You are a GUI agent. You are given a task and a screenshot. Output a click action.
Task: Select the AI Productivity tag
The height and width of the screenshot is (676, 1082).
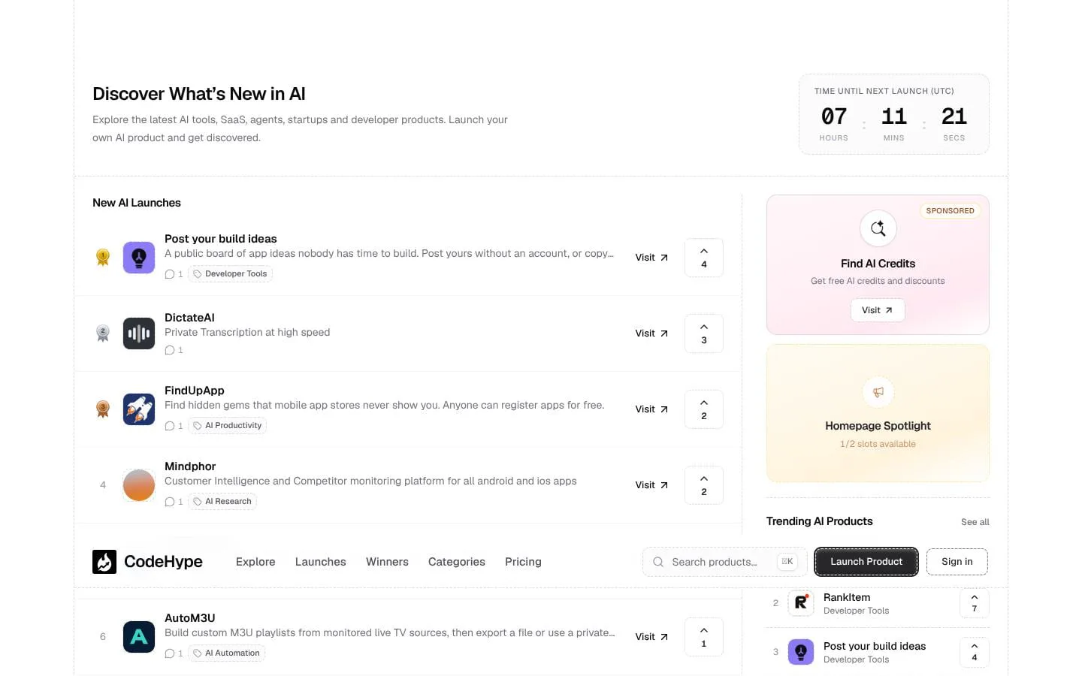coord(227,426)
